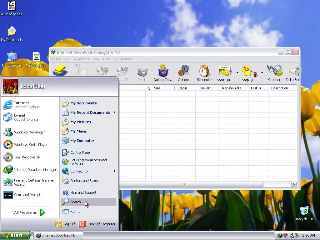320x240 pixels.
Task: Click the scroll right arrow in IDM list
Action: (x=294, y=184)
